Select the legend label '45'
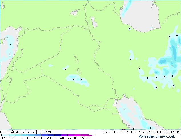The image size is (181, 139). pyautogui.click(x=82, y=138)
